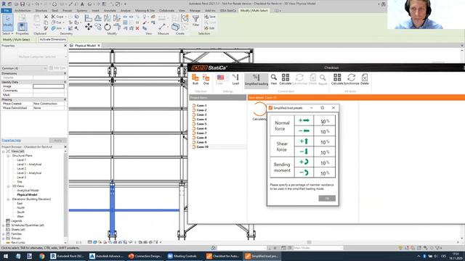Open Chrome from the Windows taskbar
This screenshot has height=261, width=465.
click(42, 256)
